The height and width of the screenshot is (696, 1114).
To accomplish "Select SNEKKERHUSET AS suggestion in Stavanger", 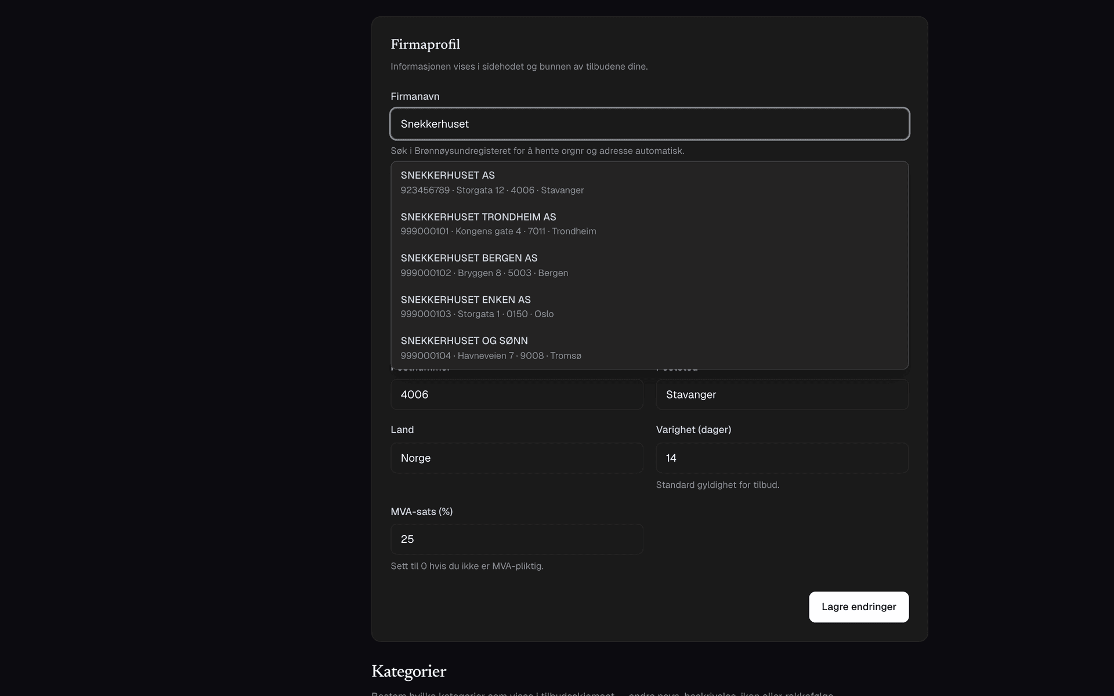I will coord(649,183).
